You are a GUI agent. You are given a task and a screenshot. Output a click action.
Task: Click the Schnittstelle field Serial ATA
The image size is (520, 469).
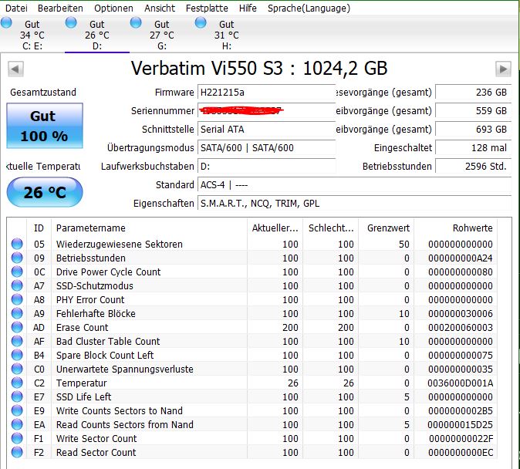(x=267, y=129)
